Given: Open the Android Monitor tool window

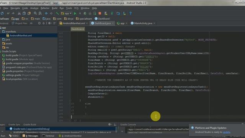Looking at the screenshot, I should (70, 136).
